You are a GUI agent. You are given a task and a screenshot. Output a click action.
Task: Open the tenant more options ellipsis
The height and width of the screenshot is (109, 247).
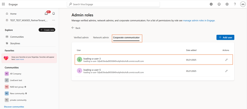(x=54, y=20)
